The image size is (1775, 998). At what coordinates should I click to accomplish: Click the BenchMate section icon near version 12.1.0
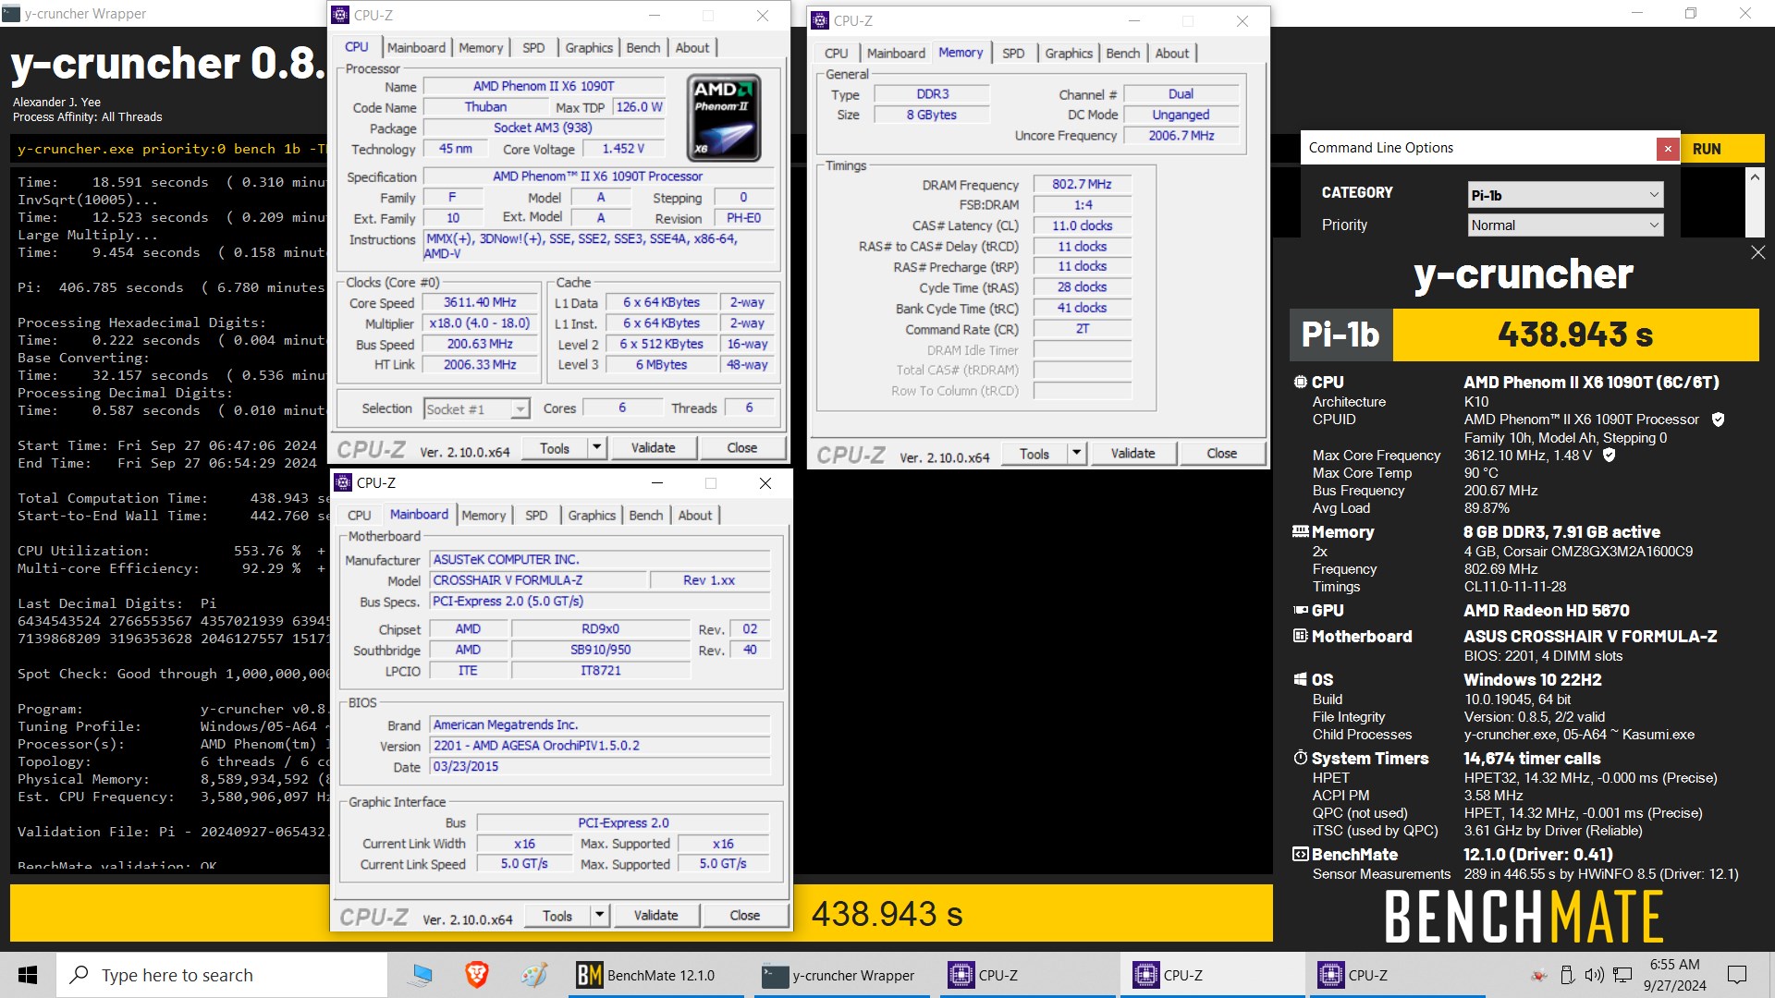(x=1300, y=855)
